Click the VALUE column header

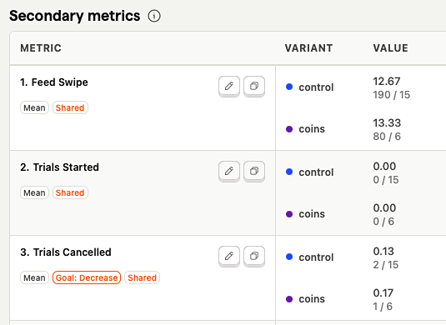tap(390, 48)
